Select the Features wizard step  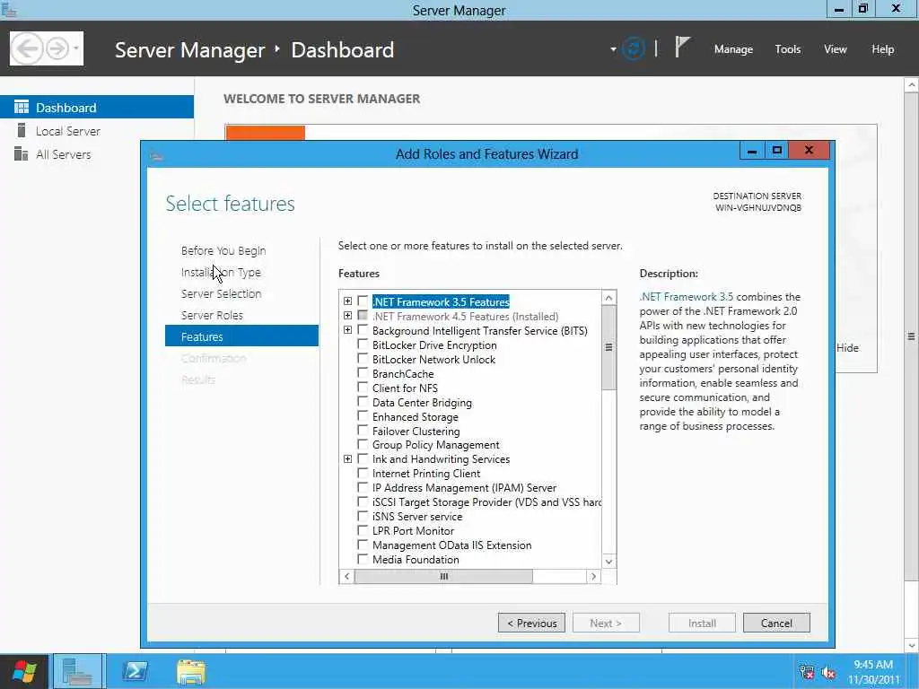241,336
